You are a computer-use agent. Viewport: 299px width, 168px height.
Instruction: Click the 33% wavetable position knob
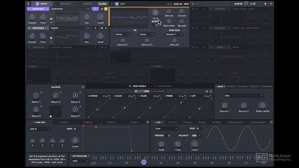coord(155,13)
